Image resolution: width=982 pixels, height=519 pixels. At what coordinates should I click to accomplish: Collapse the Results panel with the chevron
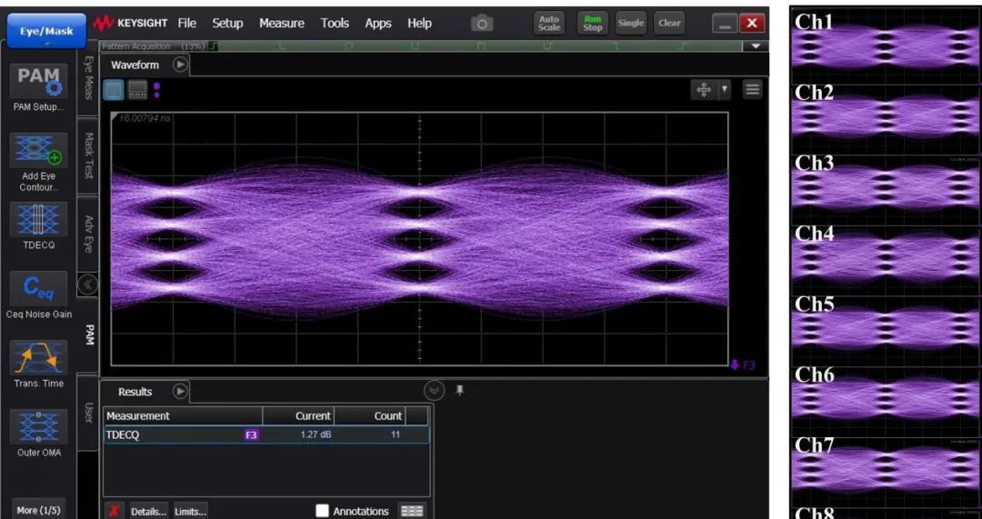(x=434, y=391)
